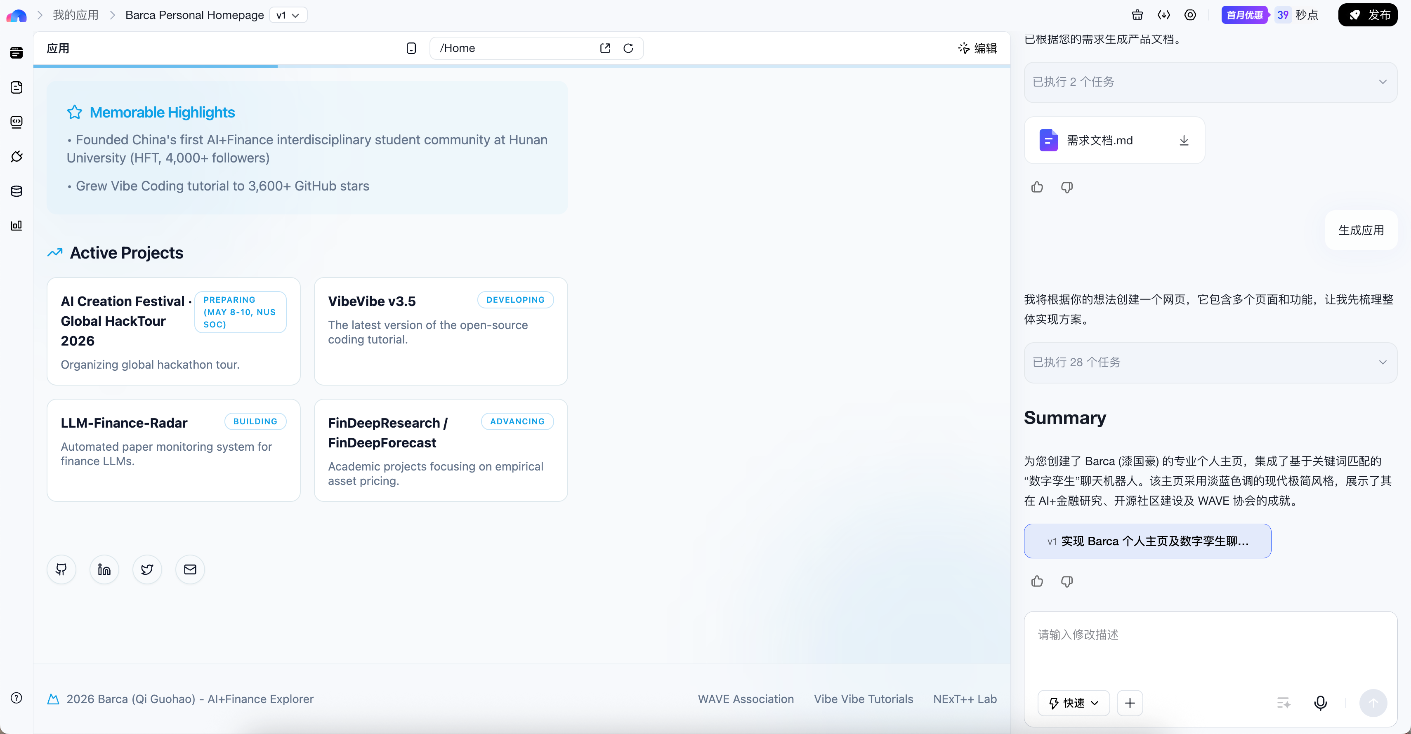Thumbs up the Summary response
This screenshot has height=734, width=1411.
[1037, 581]
